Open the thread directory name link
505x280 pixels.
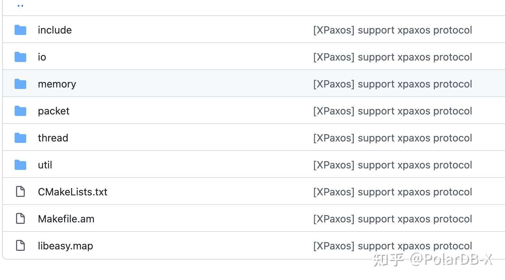tap(53, 138)
